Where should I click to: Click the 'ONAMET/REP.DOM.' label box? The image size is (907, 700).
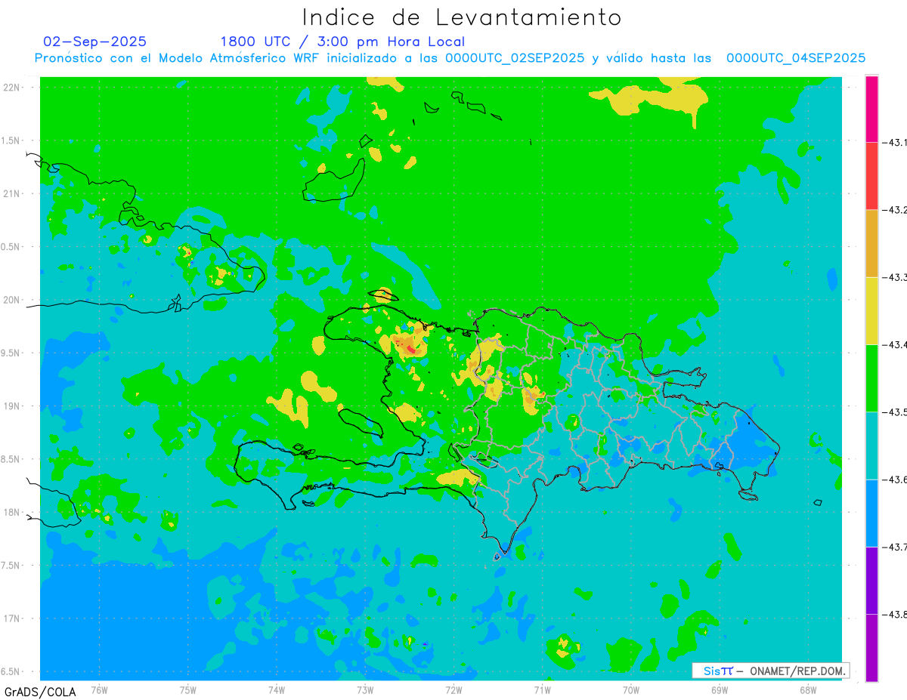(x=770, y=671)
